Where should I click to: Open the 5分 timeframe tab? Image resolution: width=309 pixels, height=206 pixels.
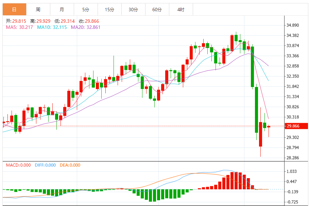tap(86, 10)
